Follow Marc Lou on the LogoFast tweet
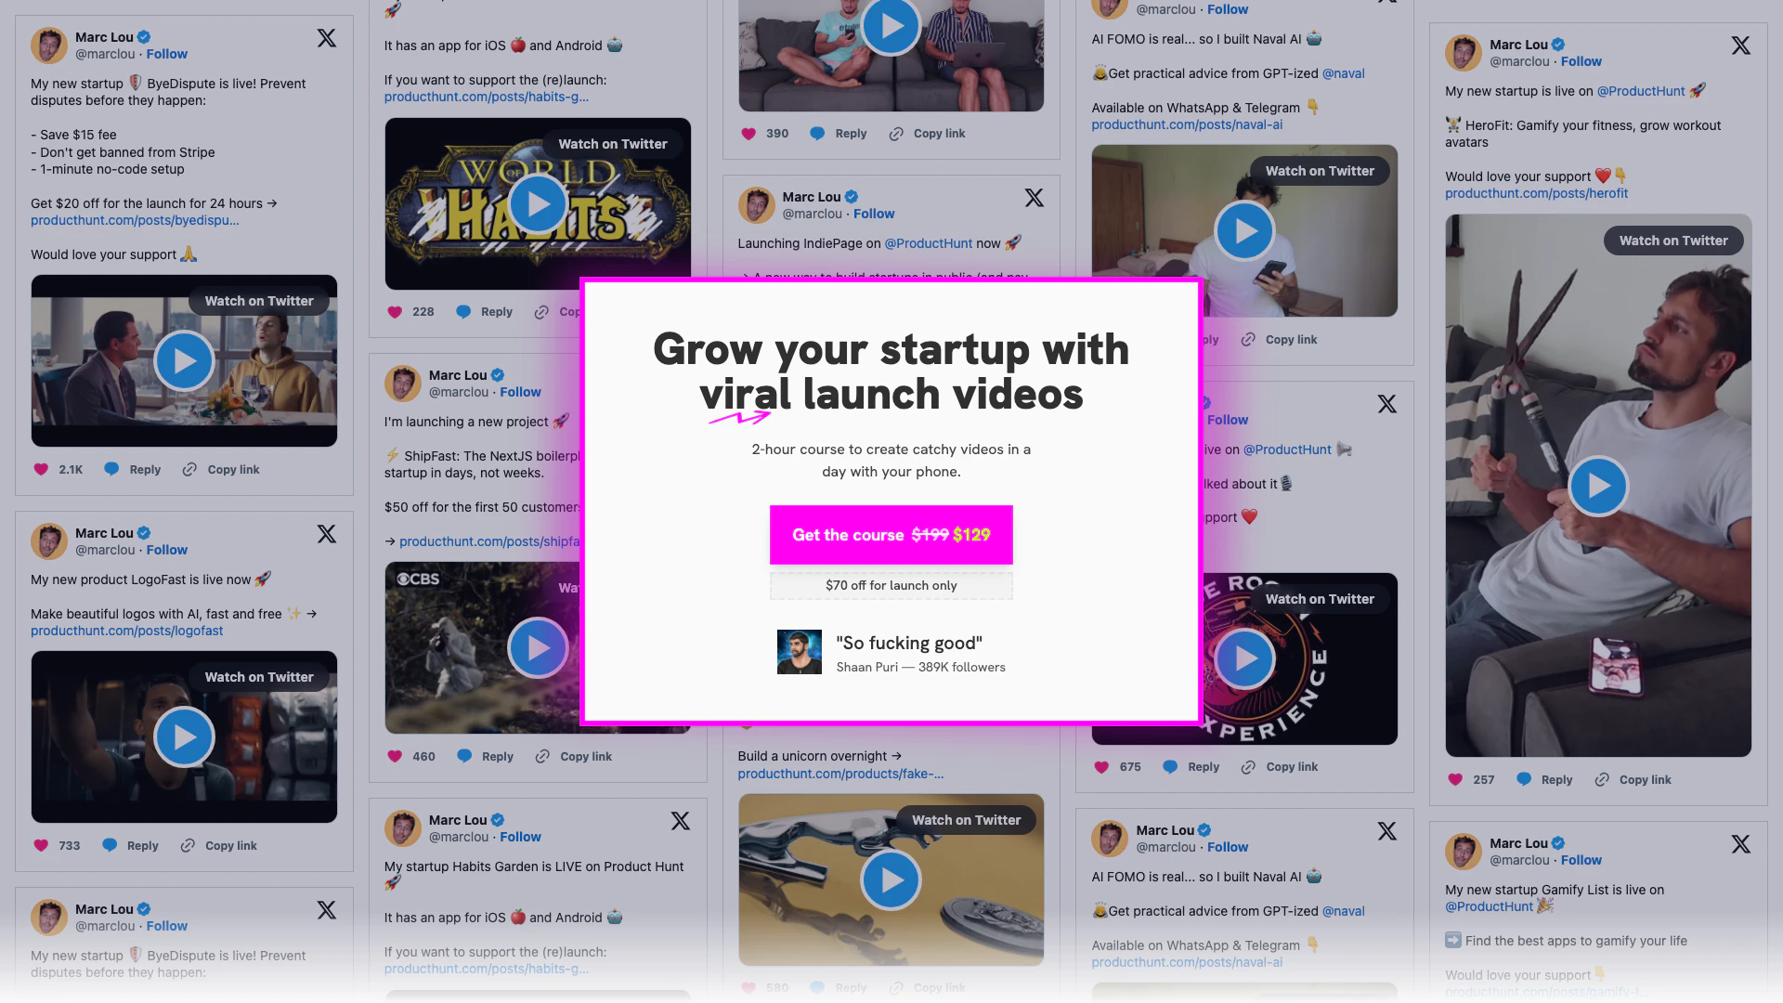 point(167,550)
